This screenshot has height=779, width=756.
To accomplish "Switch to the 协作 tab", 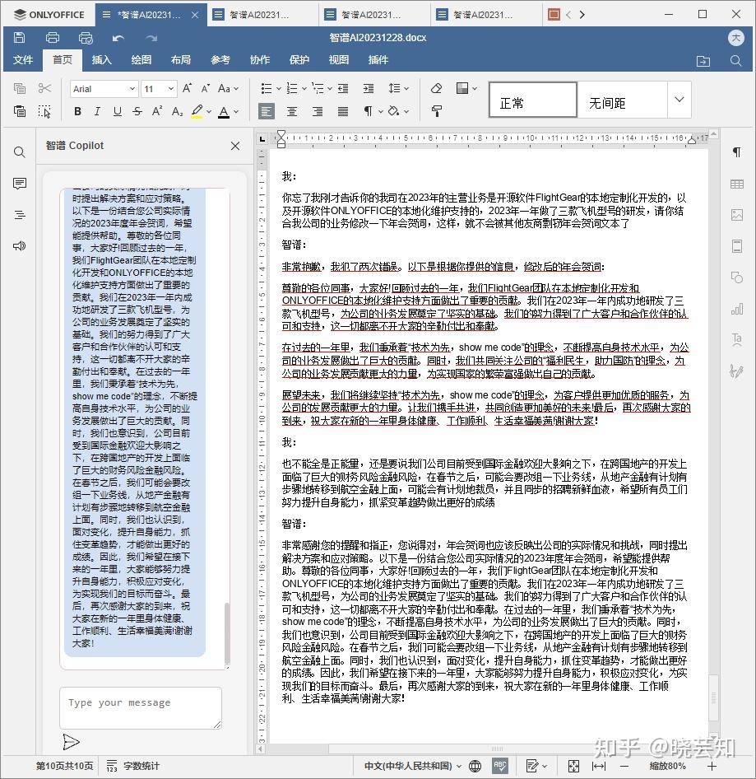I will pyautogui.click(x=260, y=60).
